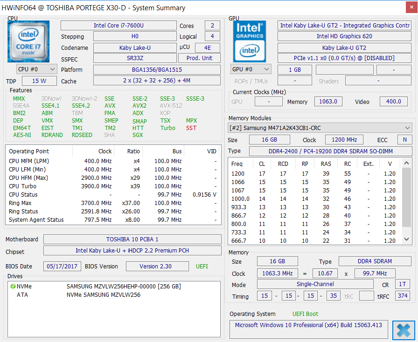Click the red SST feature label

pyautogui.click(x=191, y=128)
